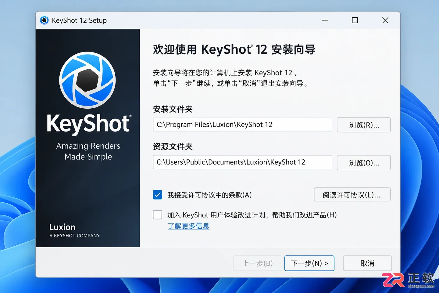Click the 取消 button to cancel setup
439x293 pixels.
[367, 263]
